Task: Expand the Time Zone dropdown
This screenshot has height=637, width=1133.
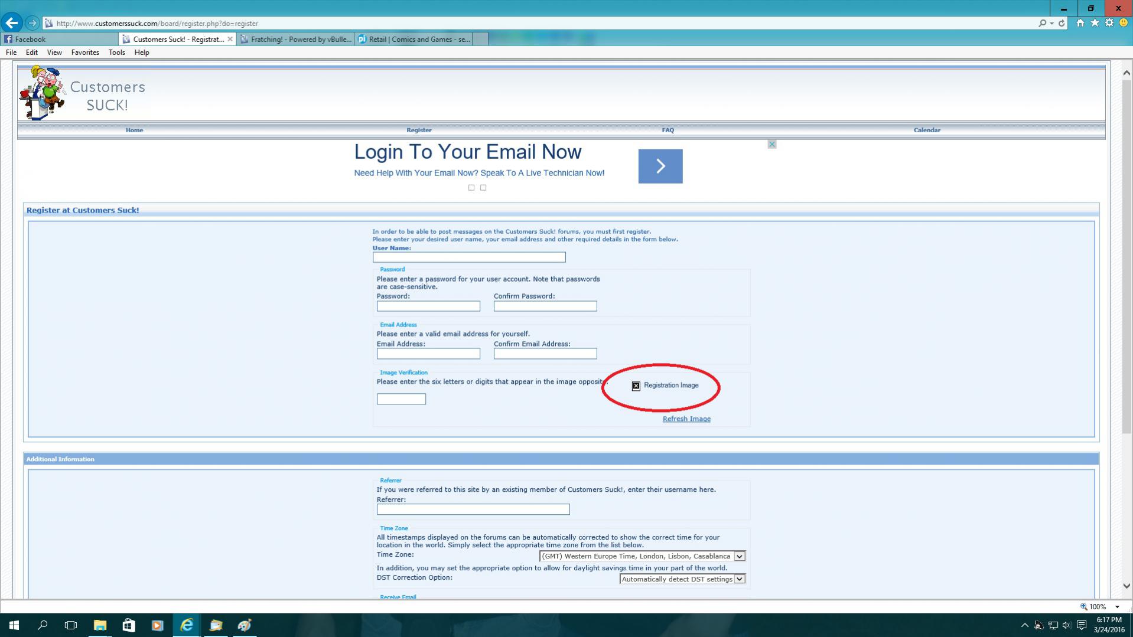Action: 739,556
